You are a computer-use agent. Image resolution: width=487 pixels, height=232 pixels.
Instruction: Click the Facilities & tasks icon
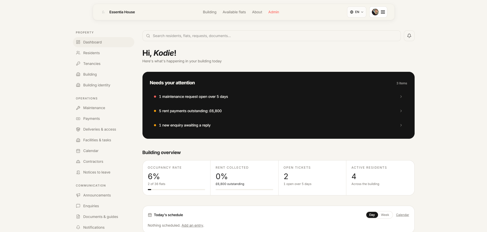pyautogui.click(x=78, y=140)
